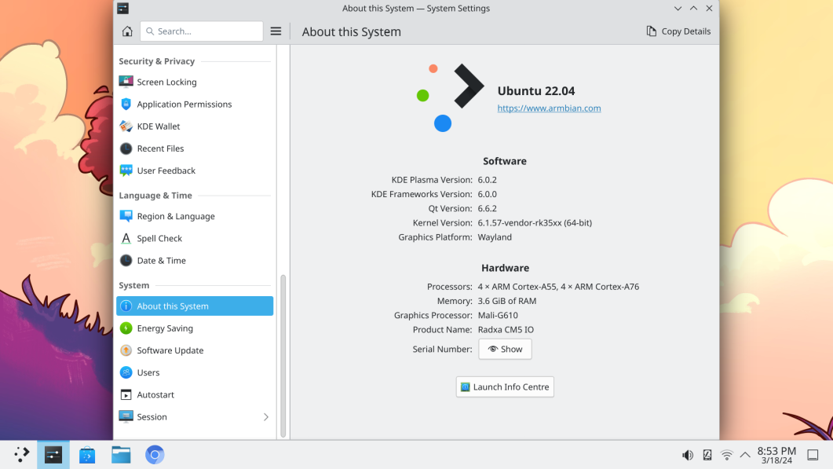This screenshot has height=469, width=833.
Task: Open the hamburger menu next to search
Action: (276, 31)
